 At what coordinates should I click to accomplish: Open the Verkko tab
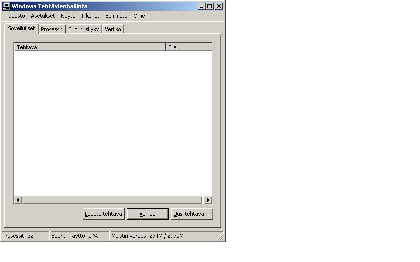coord(113,29)
